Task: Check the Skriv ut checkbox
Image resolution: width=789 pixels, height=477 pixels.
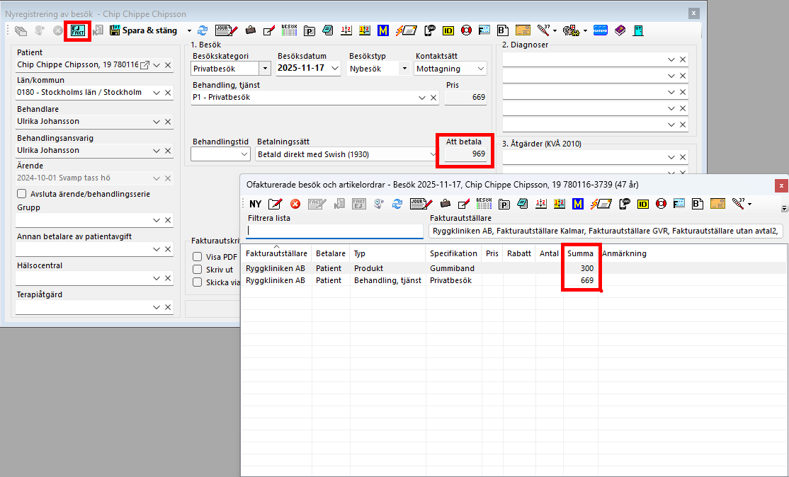Action: click(198, 270)
